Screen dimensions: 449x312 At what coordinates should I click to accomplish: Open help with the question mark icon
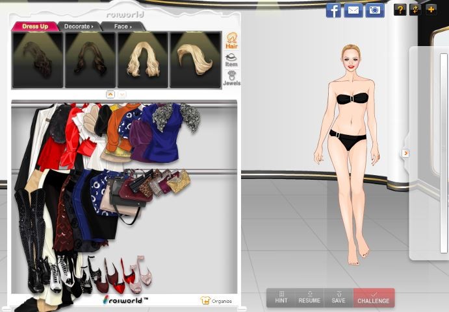(x=400, y=10)
